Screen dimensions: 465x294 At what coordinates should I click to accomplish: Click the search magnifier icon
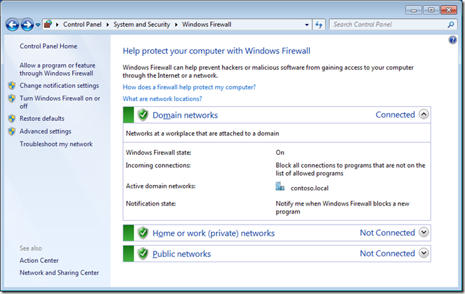[x=450, y=24]
